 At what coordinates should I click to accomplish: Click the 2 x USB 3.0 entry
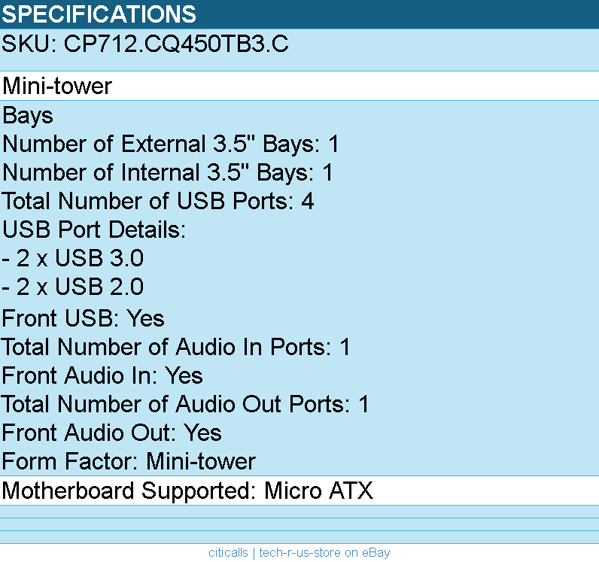pos(73,258)
